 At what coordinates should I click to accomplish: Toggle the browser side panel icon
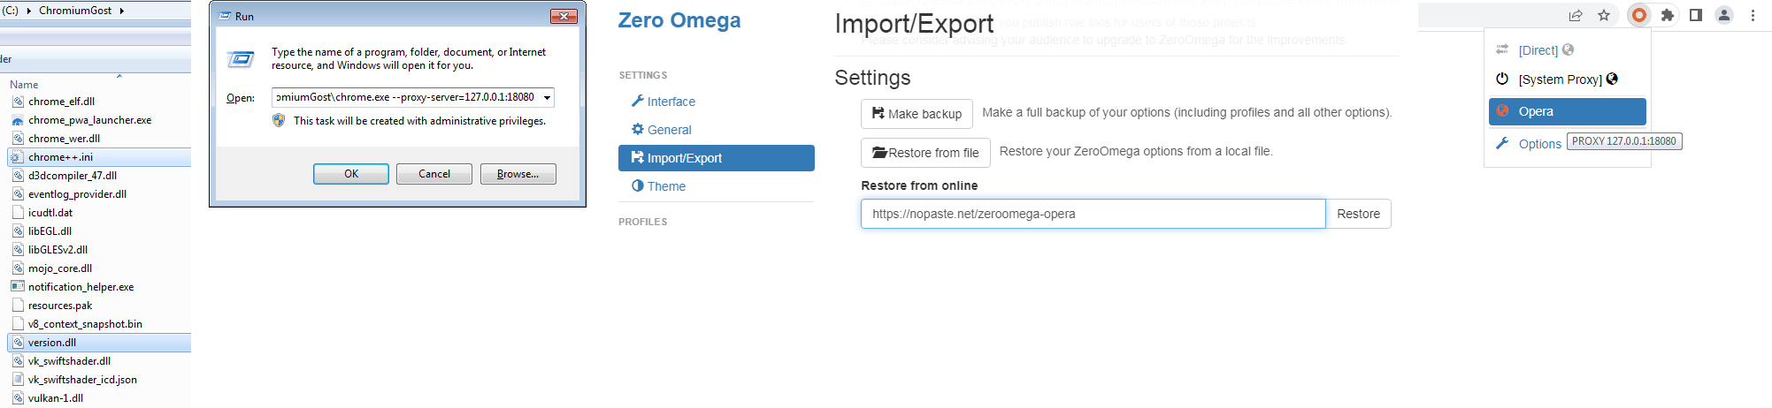(1696, 15)
